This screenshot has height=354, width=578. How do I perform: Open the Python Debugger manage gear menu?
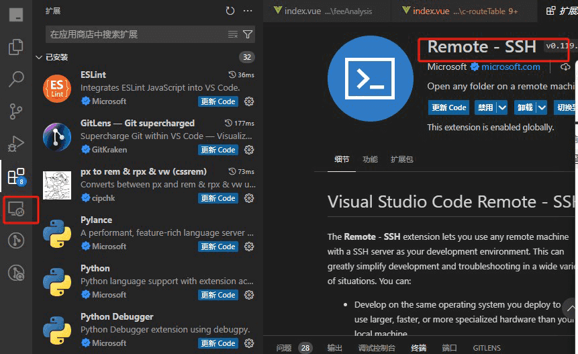click(249, 343)
